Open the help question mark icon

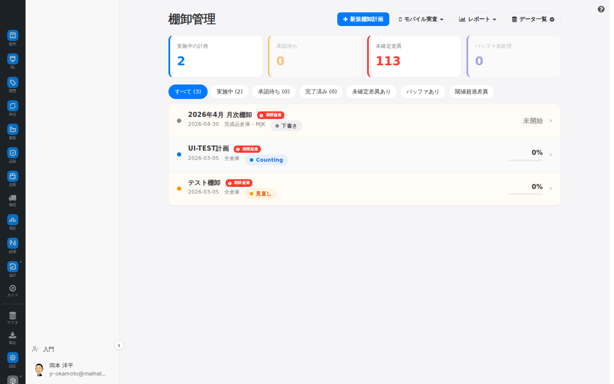601,9
